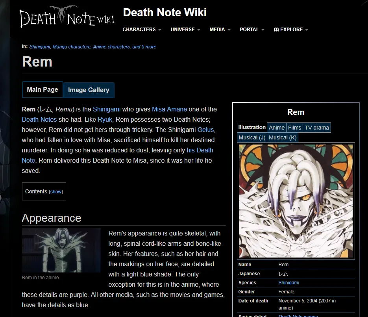The height and width of the screenshot is (317, 368).
Task: Expand the MEDIA navigation dropdown
Action: [220, 30]
